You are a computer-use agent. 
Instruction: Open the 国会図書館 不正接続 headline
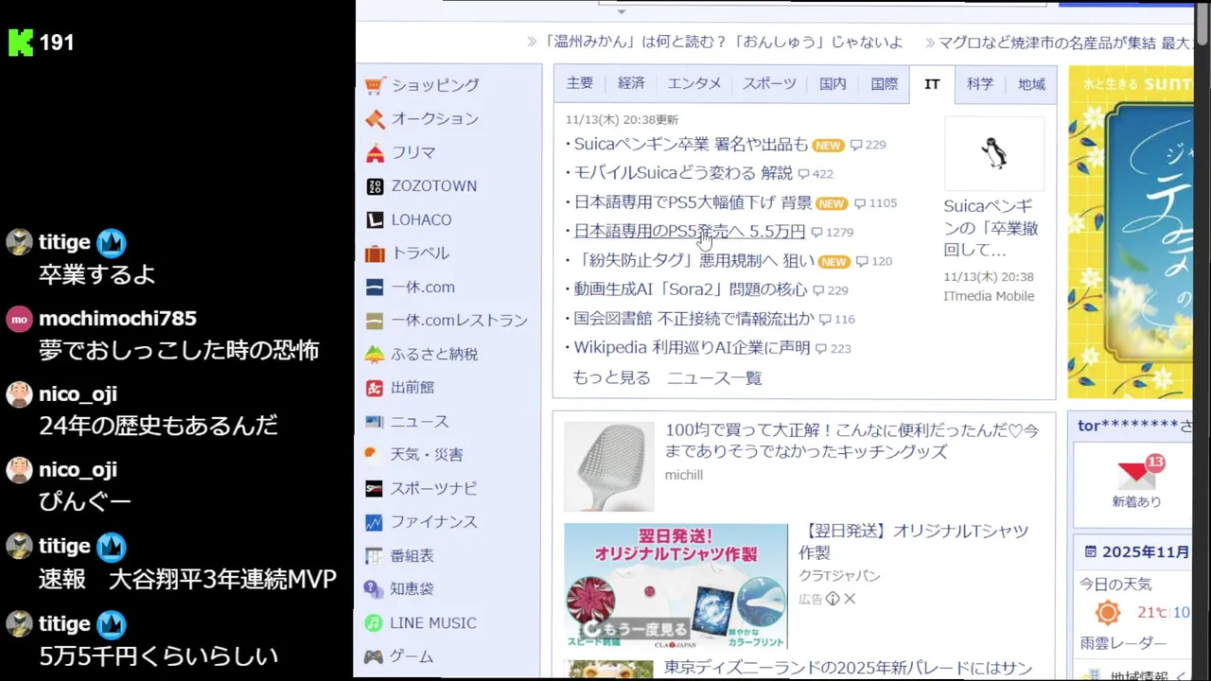pos(693,320)
